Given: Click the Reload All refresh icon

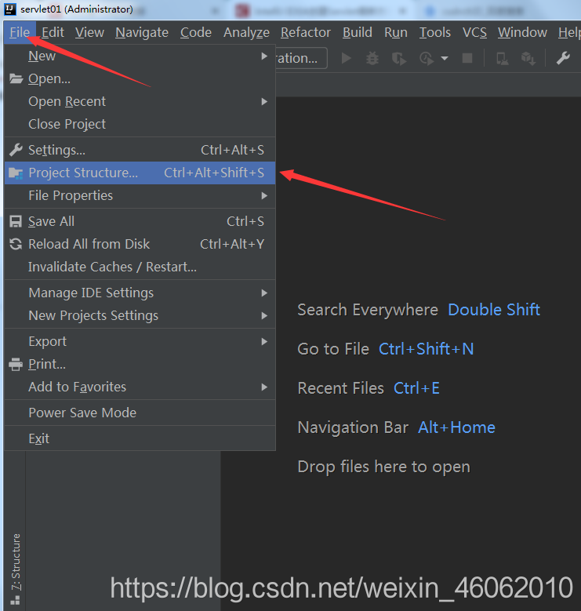Looking at the screenshot, I should click(x=16, y=245).
